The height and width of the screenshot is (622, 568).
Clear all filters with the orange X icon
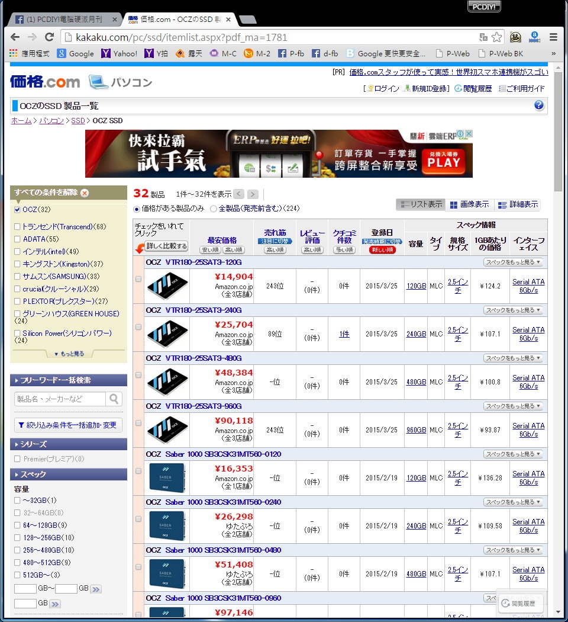85,193
